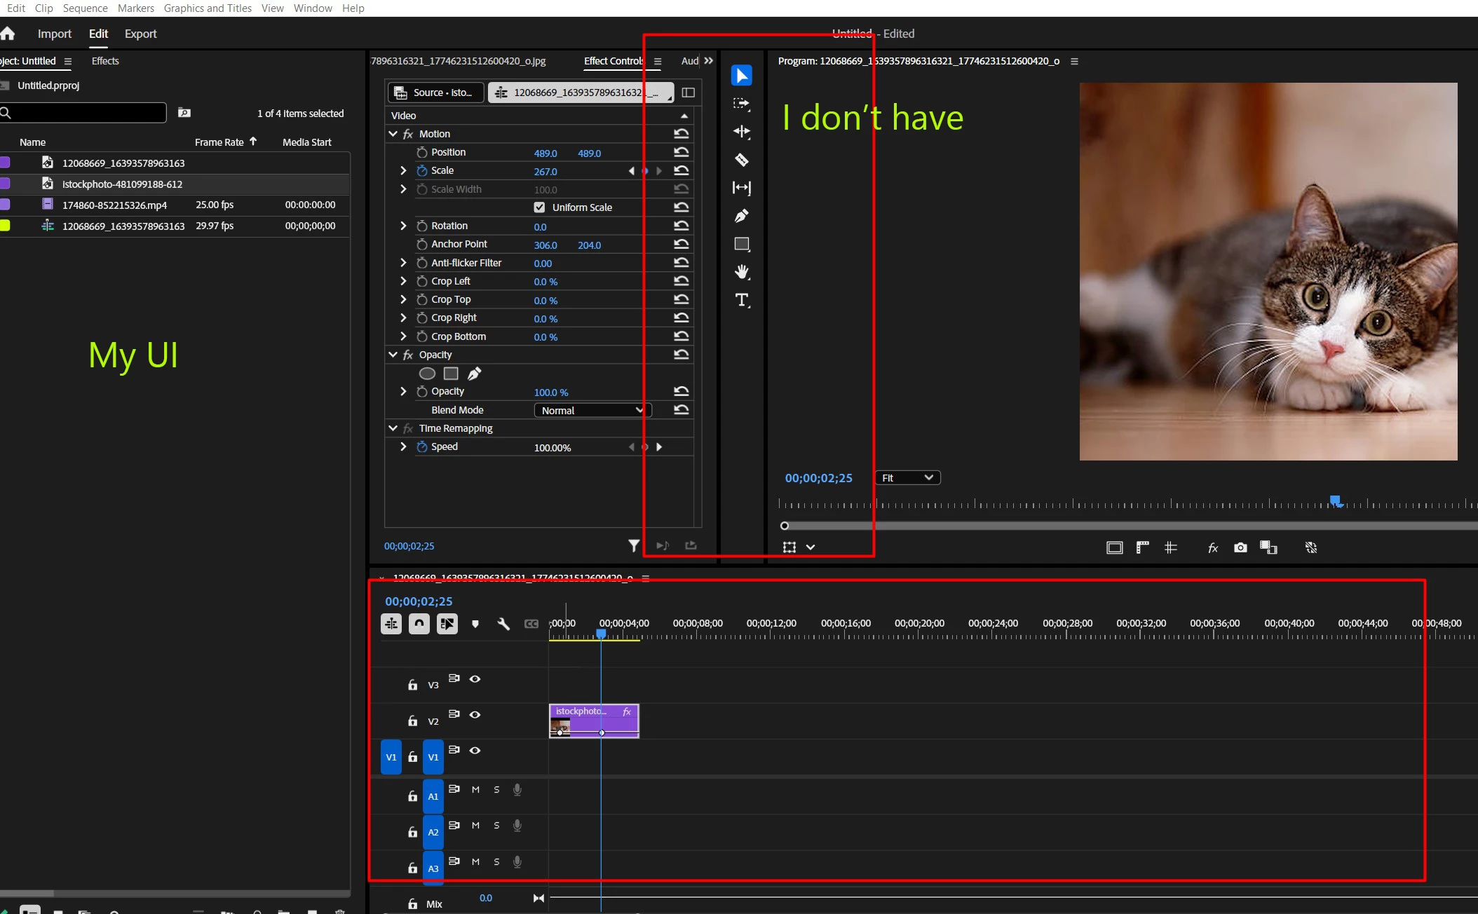Open the Sequence menu
This screenshot has width=1478, height=914.
[85, 8]
